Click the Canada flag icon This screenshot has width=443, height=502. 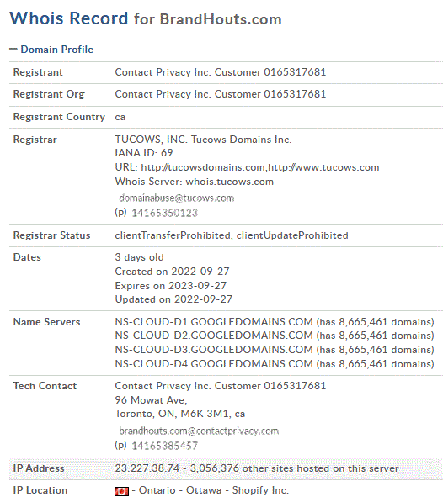[121, 491]
